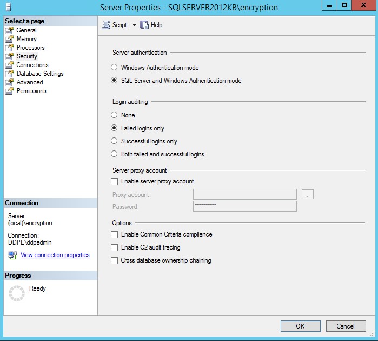Set login auditing to None

coord(114,115)
